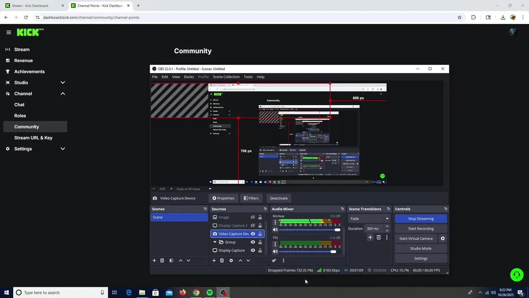The height and width of the screenshot is (298, 529).
Task: Open the Scene Collection menu
Action: point(226,77)
